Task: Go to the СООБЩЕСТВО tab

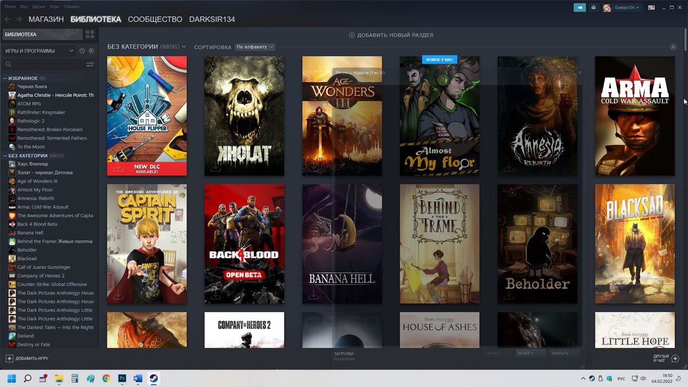Action: 155,19
